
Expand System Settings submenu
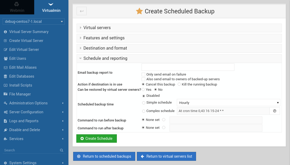[x=63, y=163]
